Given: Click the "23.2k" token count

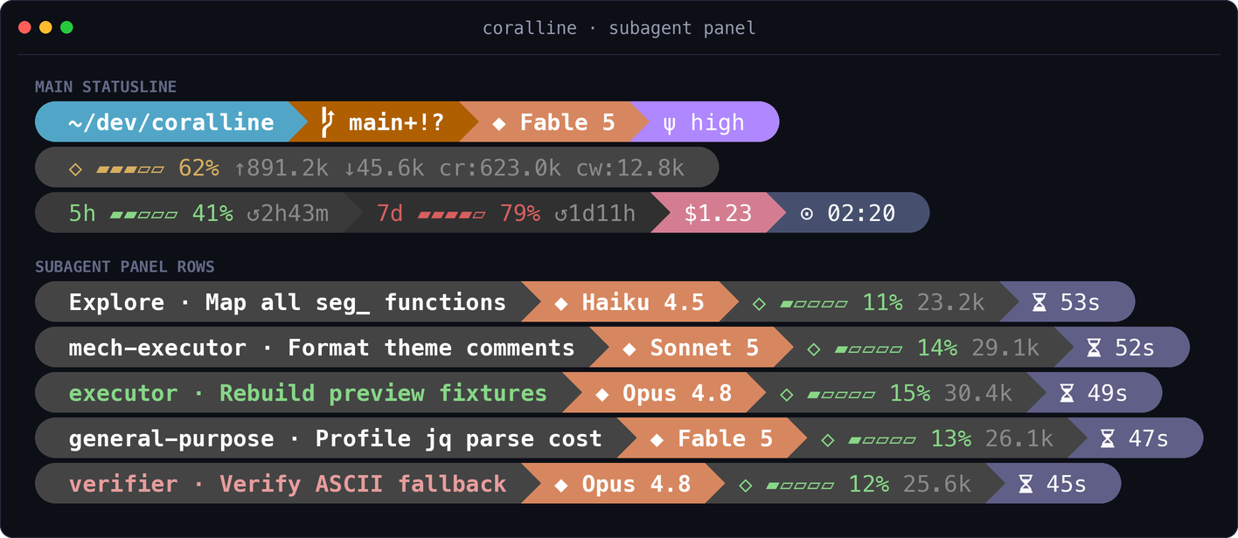Looking at the screenshot, I should (x=950, y=303).
